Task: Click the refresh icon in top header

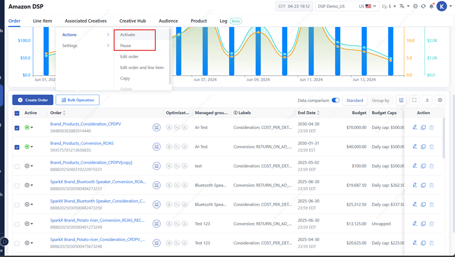Action: [423, 6]
